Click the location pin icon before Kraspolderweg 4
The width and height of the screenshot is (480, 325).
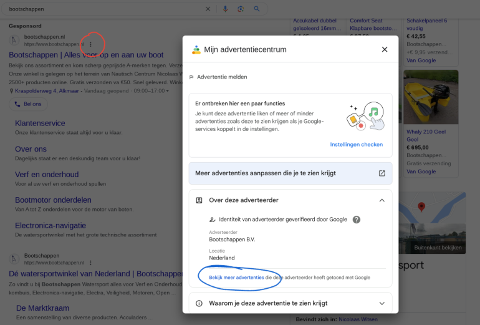12,91
